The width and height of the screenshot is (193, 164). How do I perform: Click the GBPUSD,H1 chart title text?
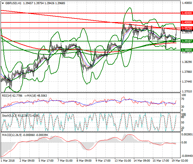(x=13, y=3)
